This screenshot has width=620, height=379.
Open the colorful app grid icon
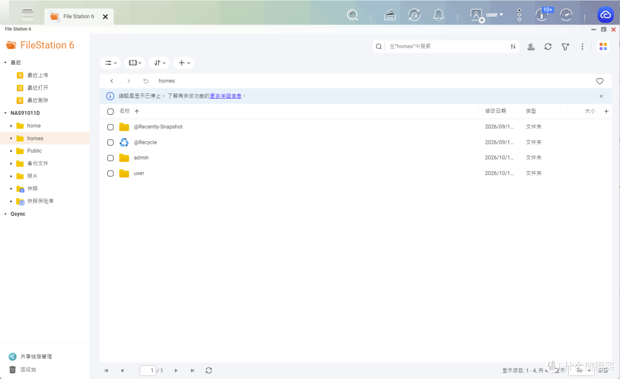603,46
